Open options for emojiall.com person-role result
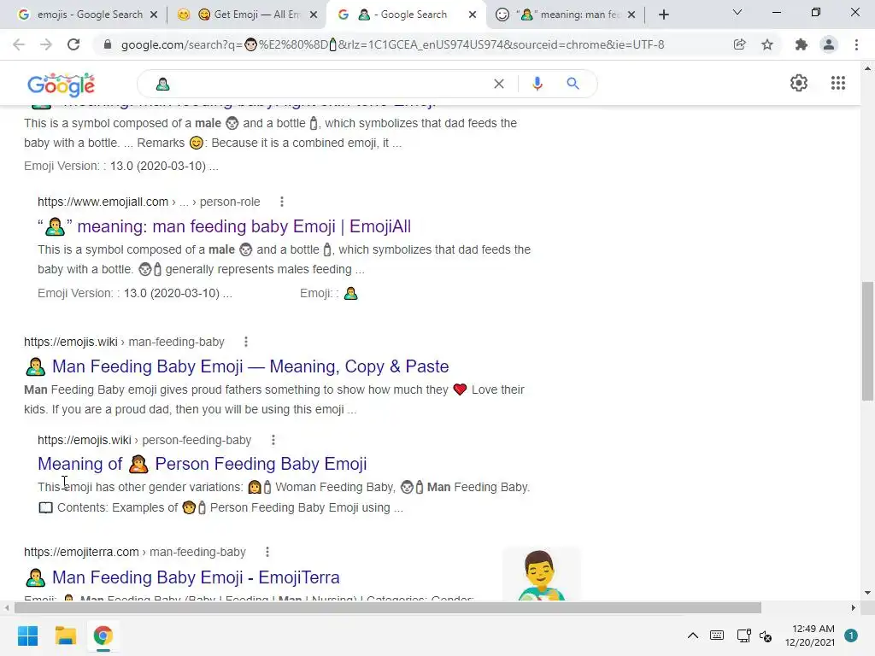Viewport: 875px width, 656px height. [x=282, y=202]
